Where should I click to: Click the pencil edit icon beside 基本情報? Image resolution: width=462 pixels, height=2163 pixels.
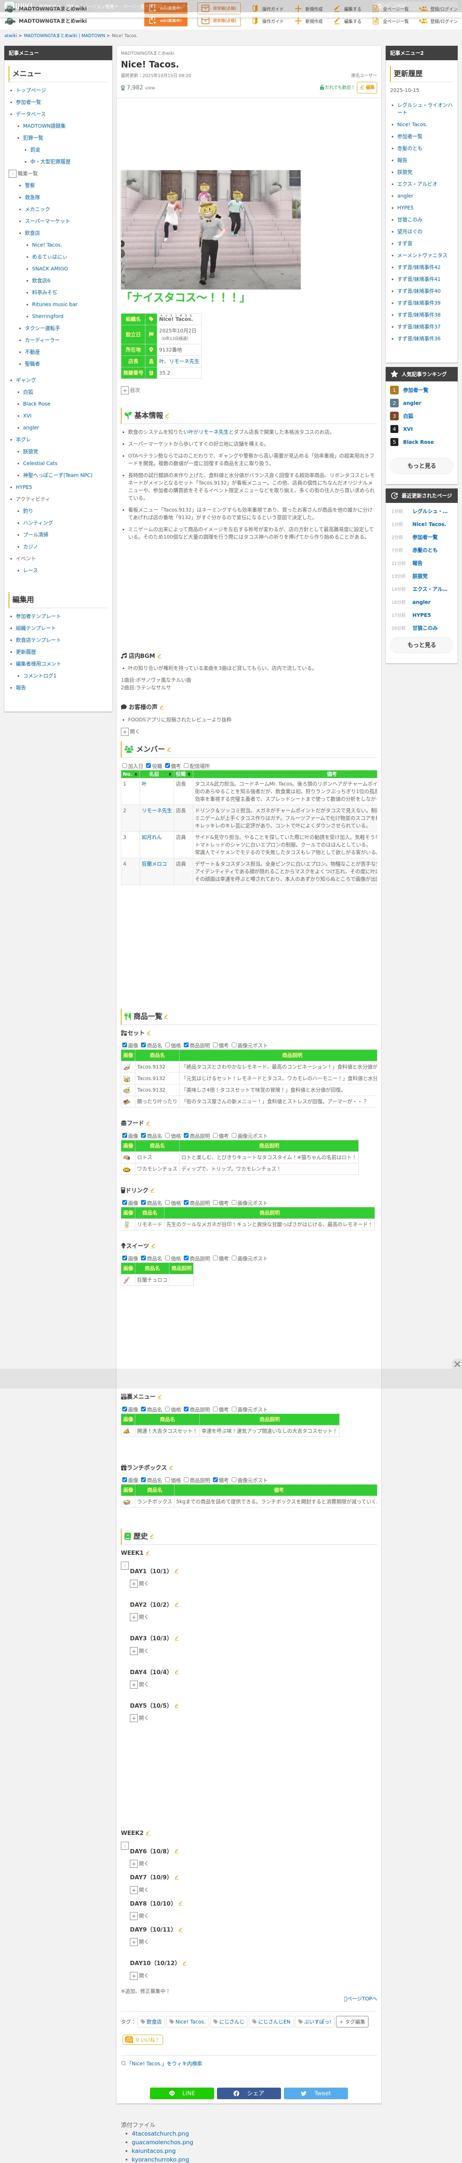click(x=167, y=416)
